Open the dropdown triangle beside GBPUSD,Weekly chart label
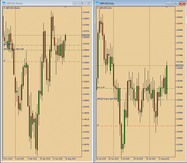Viewport: 187px width, 163px height. (x=4, y=8)
